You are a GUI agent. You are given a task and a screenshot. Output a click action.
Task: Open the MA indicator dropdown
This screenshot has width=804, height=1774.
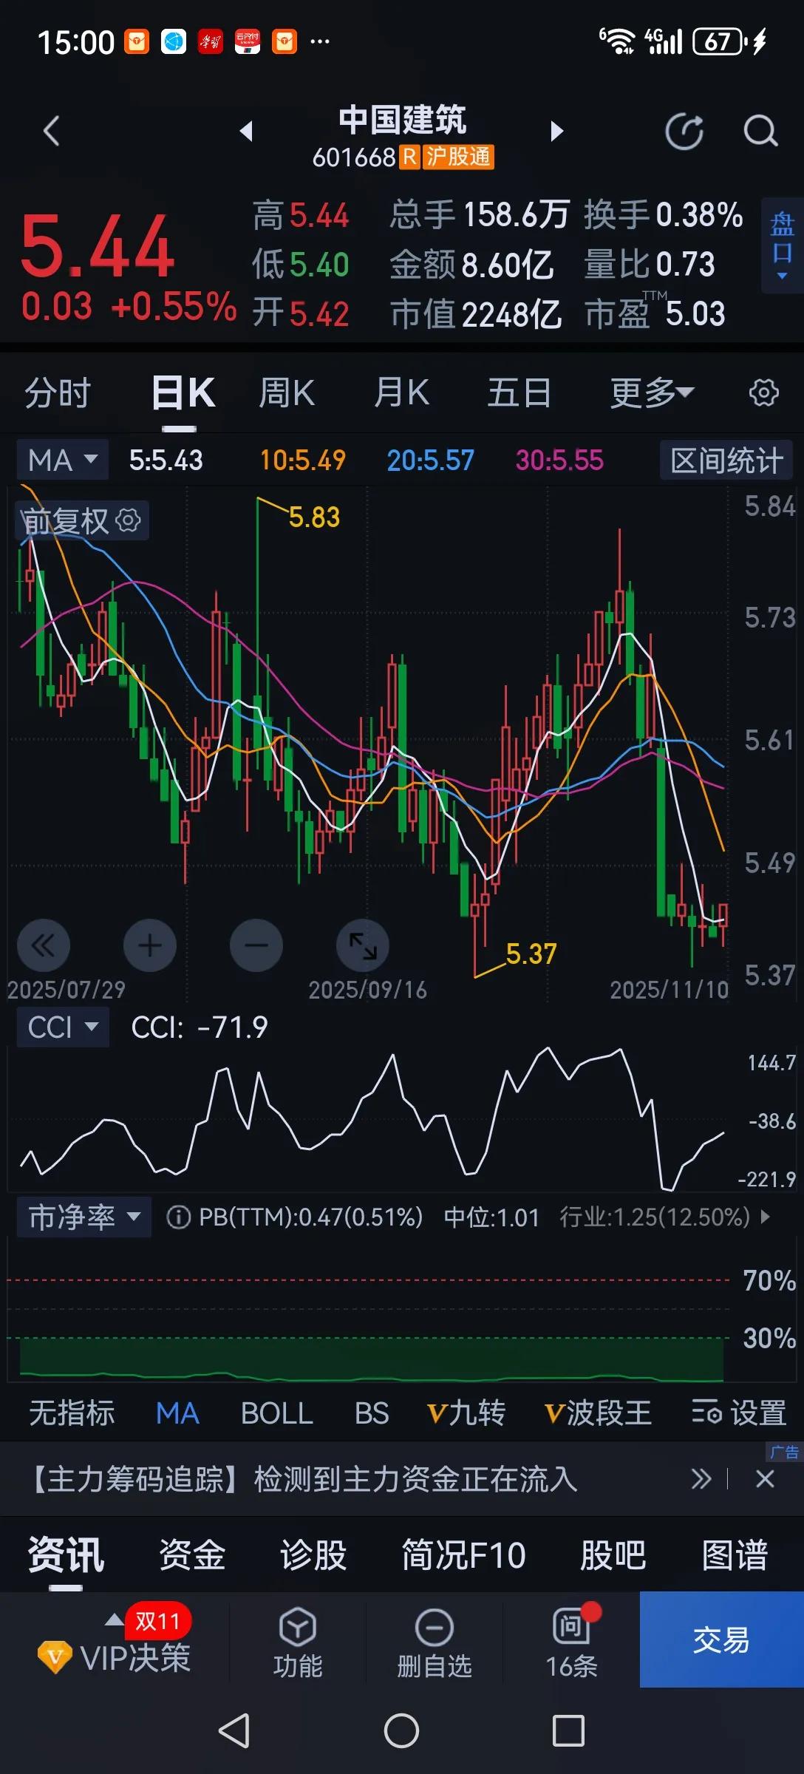[x=63, y=460]
